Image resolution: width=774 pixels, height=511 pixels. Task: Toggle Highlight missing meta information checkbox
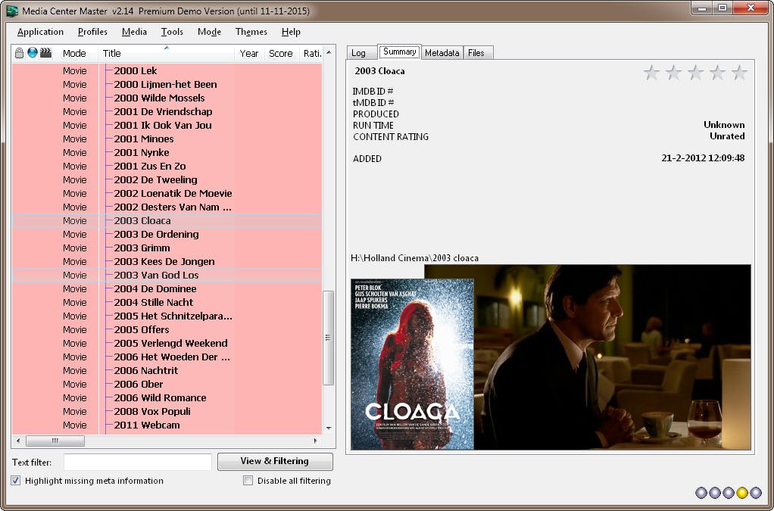[16, 481]
